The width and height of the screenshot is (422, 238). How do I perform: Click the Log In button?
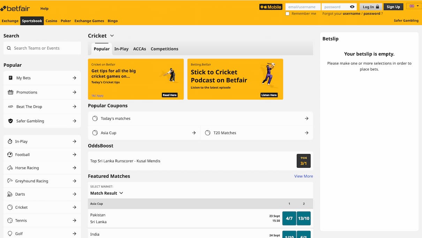coord(371,7)
